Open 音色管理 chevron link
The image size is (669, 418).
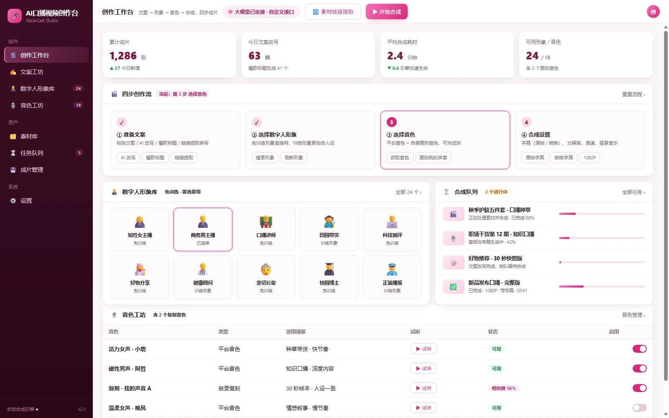(633, 315)
